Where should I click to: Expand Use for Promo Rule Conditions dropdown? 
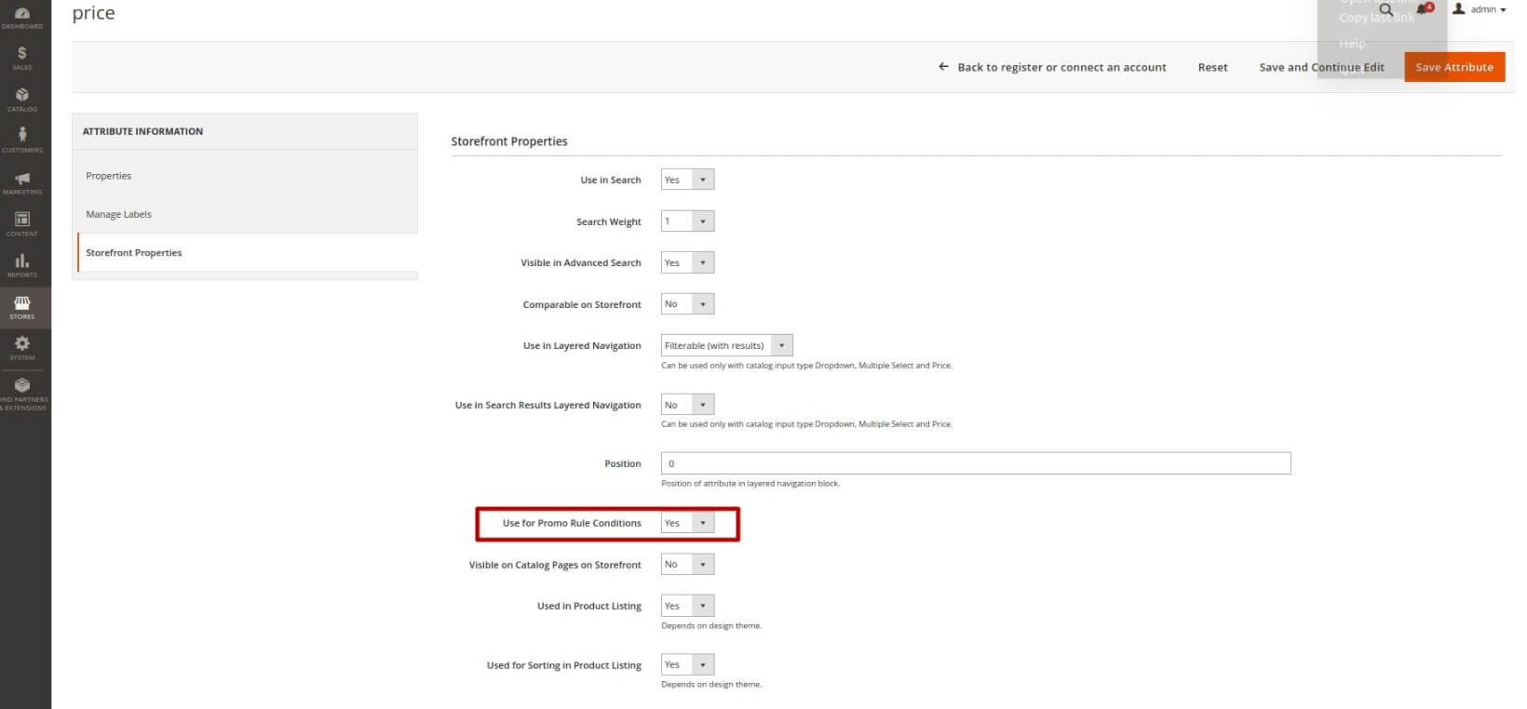point(687,523)
